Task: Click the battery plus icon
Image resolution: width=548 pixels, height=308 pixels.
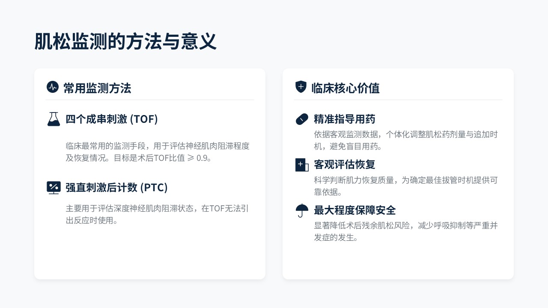Action: click(x=302, y=165)
